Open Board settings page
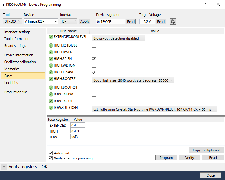 (15, 46)
